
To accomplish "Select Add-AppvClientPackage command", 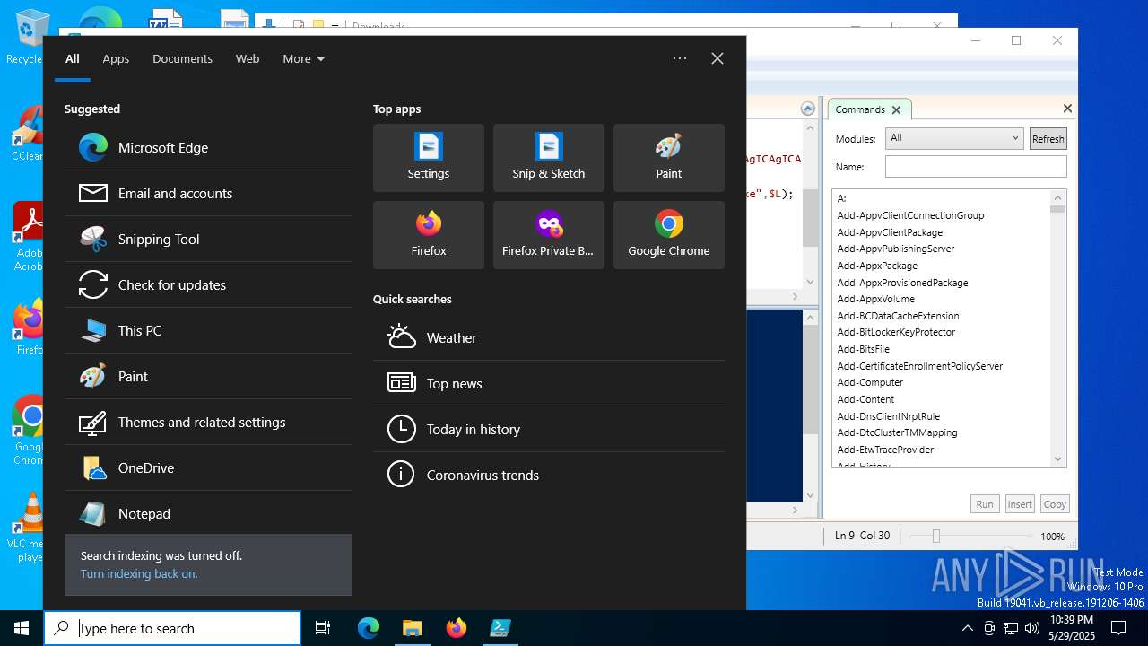I will 890,232.
